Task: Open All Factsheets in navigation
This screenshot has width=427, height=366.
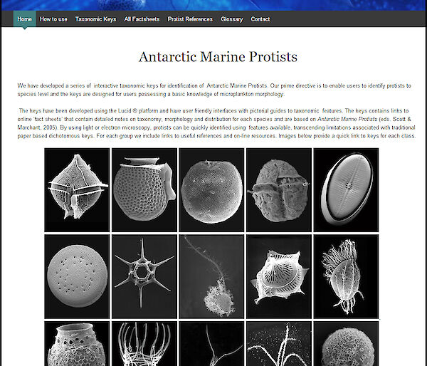Action: pos(142,19)
